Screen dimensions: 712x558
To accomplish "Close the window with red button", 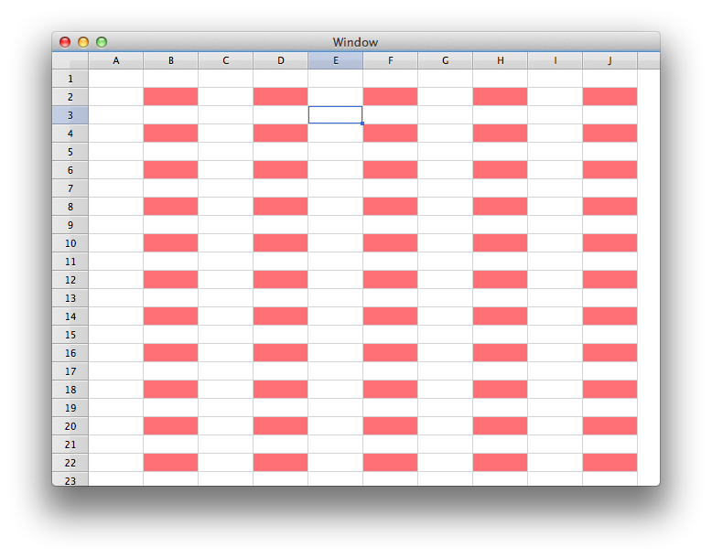I will click(x=65, y=42).
